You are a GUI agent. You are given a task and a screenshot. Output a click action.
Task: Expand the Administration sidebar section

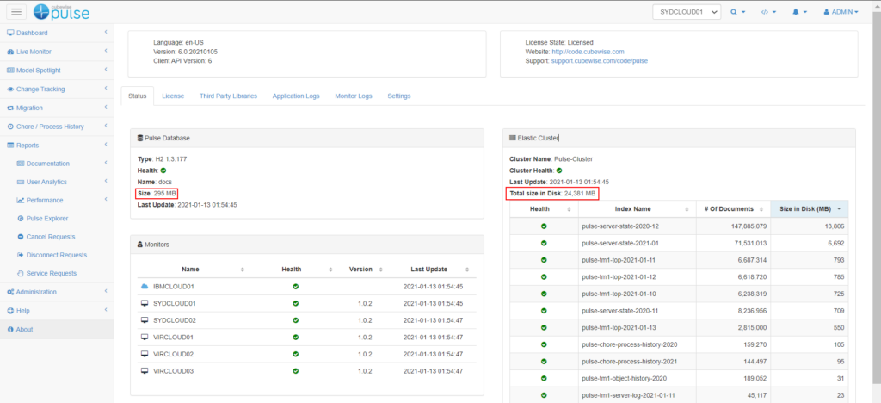click(56, 292)
